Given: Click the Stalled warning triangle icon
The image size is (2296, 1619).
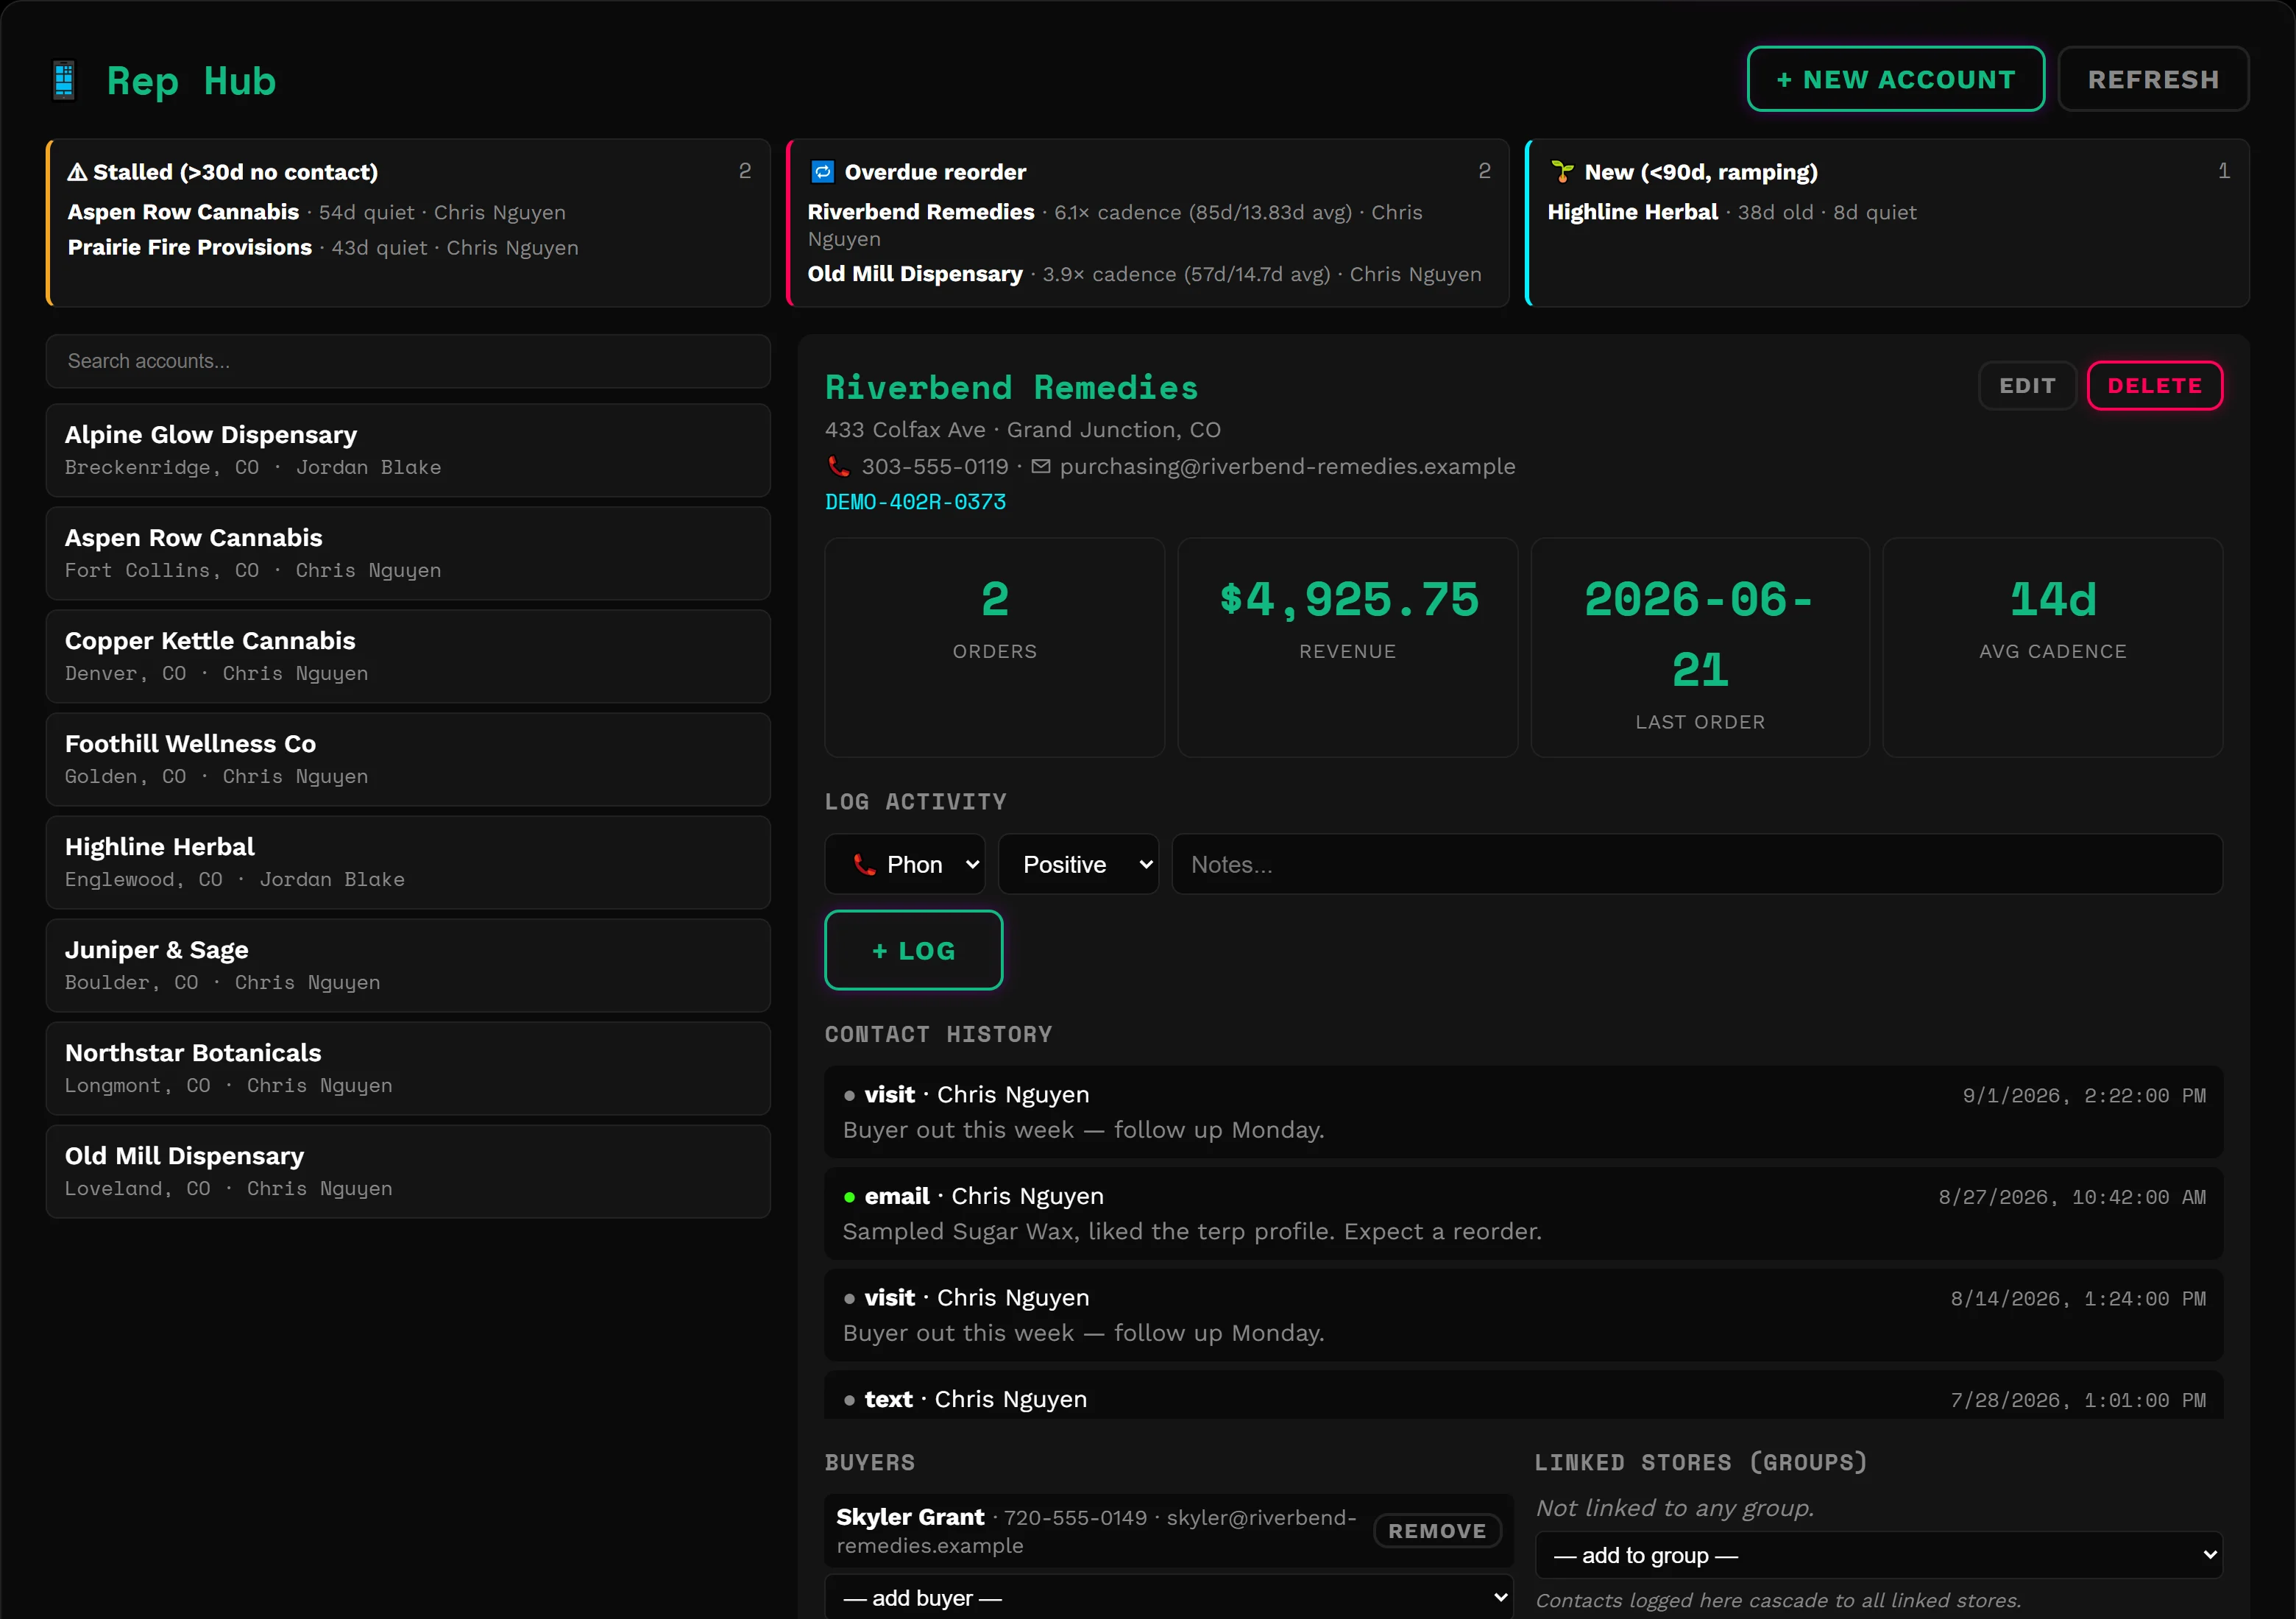Looking at the screenshot, I should [x=77, y=172].
